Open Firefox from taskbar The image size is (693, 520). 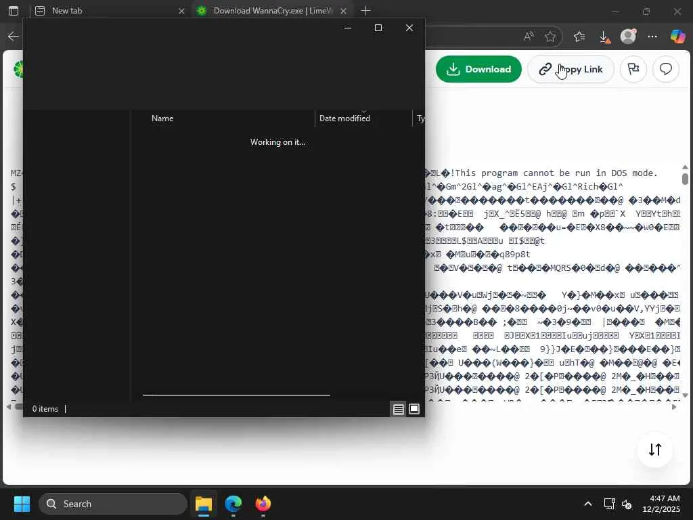263,504
